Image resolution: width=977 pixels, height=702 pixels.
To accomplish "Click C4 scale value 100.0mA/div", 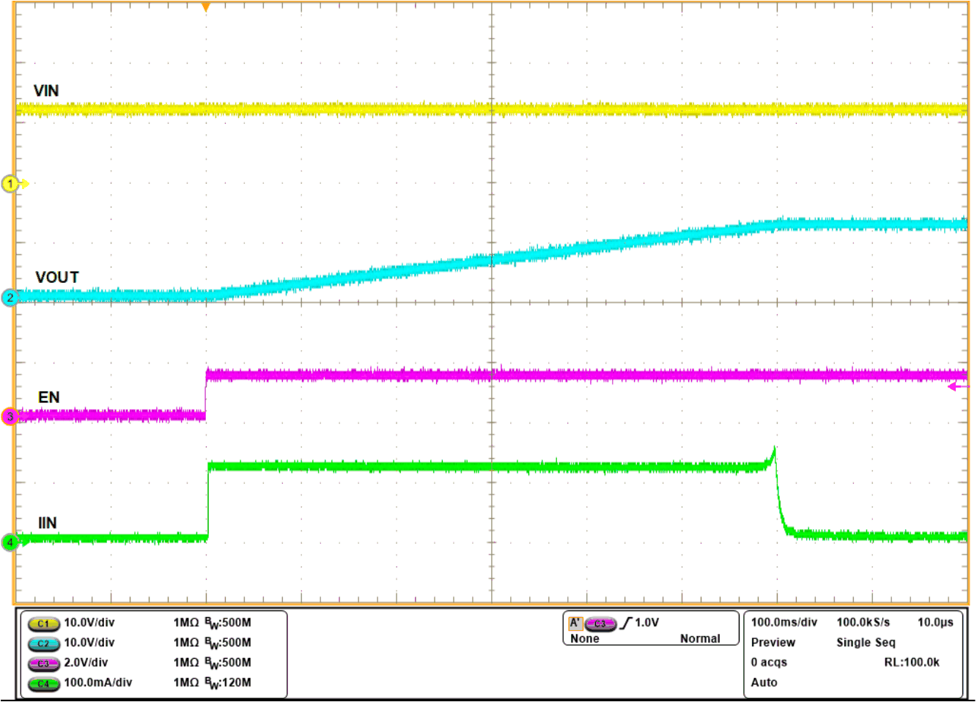I will click(98, 682).
